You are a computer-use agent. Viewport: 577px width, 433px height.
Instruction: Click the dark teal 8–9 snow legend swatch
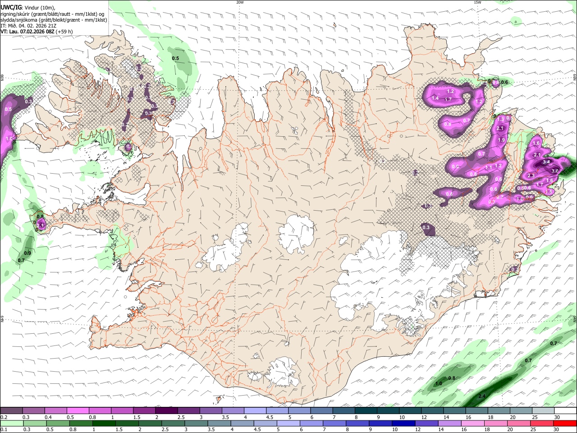[366, 410]
